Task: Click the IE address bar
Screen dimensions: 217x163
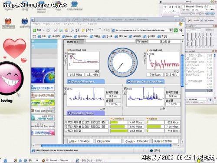Action: [142, 30]
